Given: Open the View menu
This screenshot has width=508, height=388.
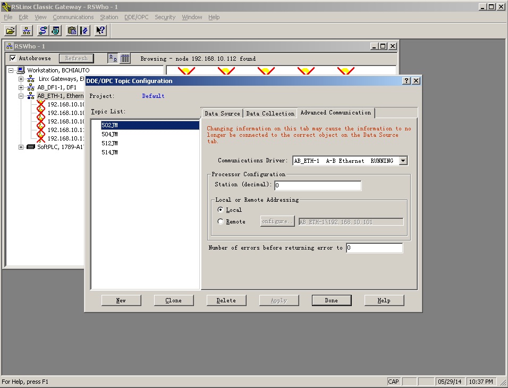Looking at the screenshot, I should (40, 17).
